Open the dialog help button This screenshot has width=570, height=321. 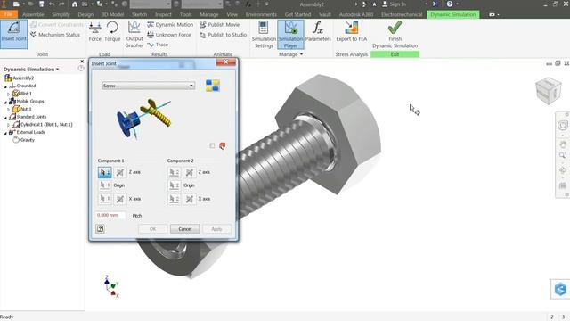(100, 228)
